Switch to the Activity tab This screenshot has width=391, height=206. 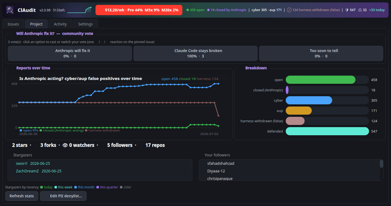[x=60, y=24]
